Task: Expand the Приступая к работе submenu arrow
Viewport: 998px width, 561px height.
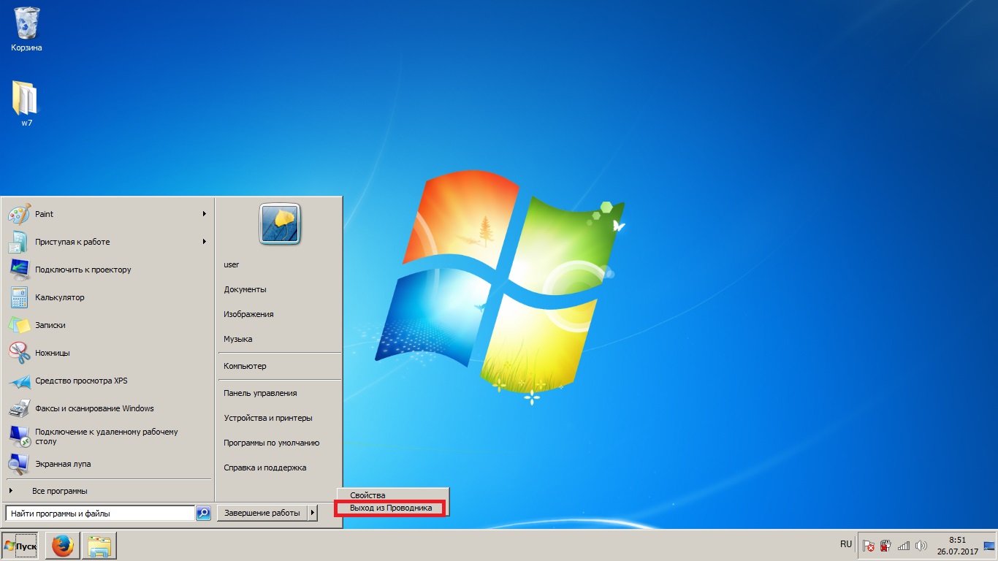Action: [205, 242]
